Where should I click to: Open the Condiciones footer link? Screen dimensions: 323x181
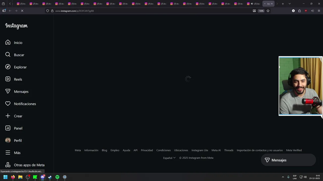click(164, 150)
